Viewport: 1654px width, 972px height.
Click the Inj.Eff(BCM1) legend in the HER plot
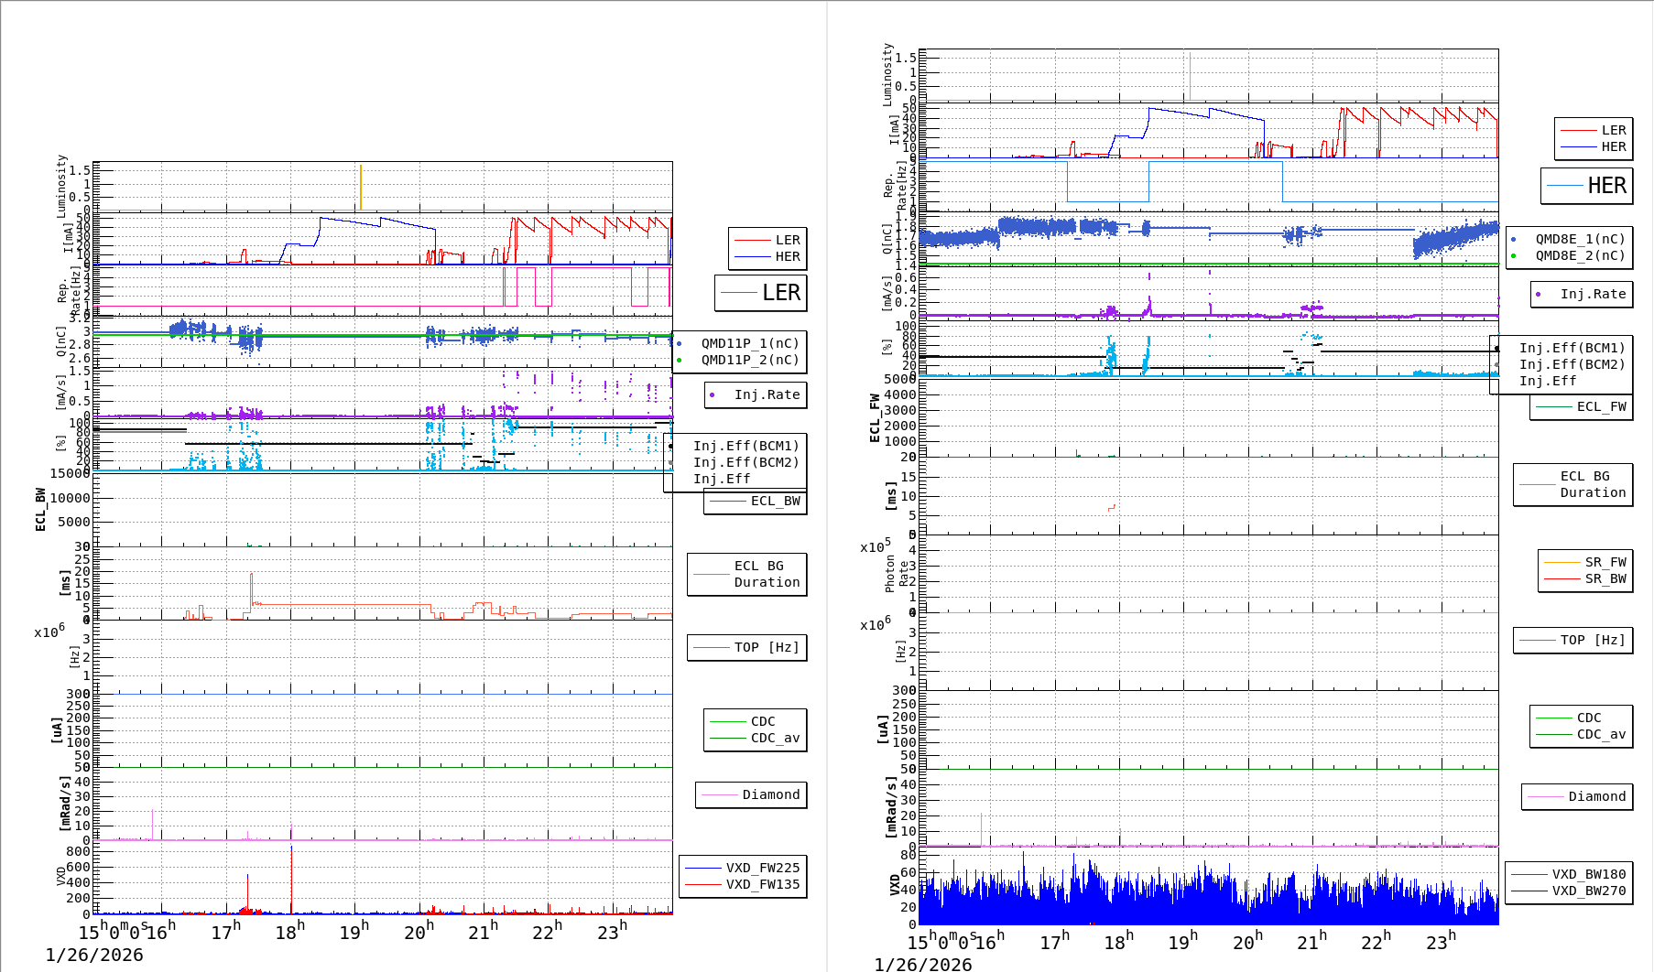(1572, 348)
